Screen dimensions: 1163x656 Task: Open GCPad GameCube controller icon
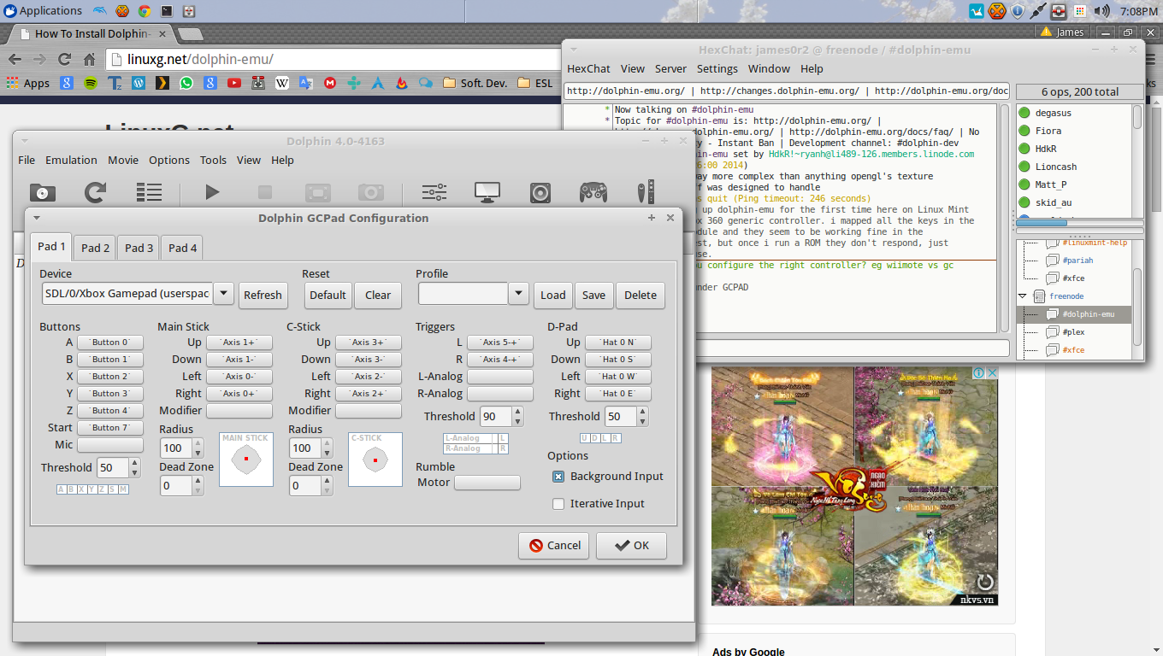pos(593,192)
